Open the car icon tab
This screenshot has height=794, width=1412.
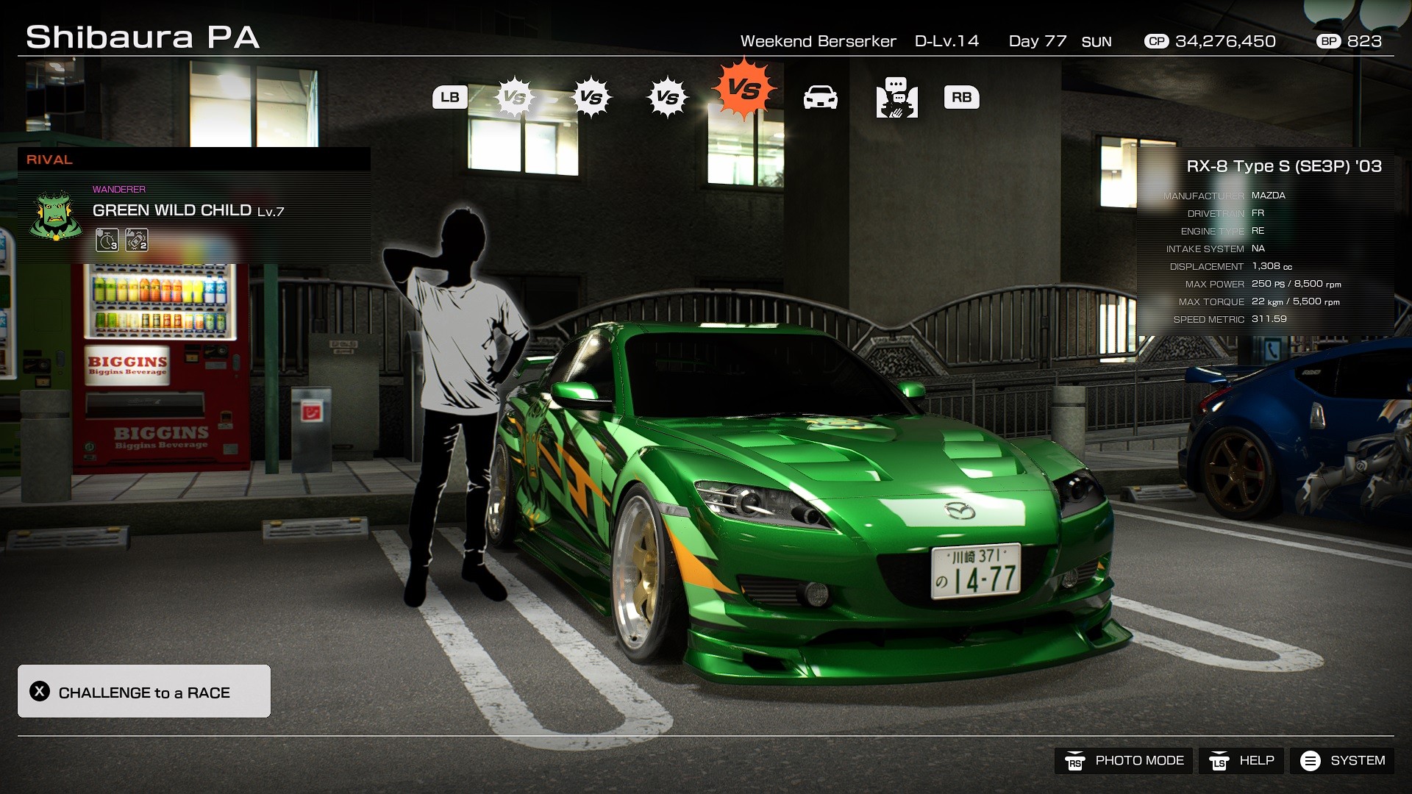[820, 97]
